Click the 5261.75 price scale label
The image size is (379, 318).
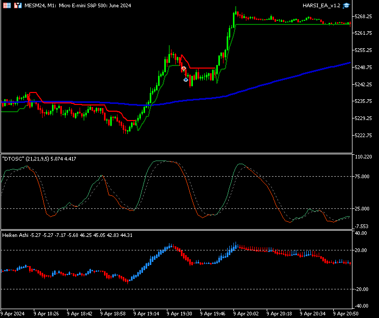363,33
